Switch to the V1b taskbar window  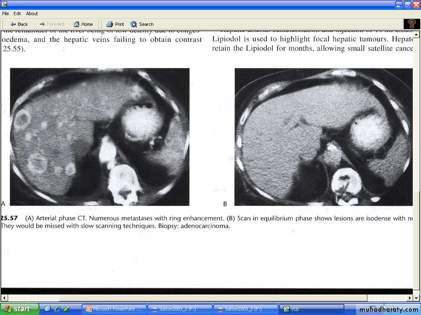[311, 309]
